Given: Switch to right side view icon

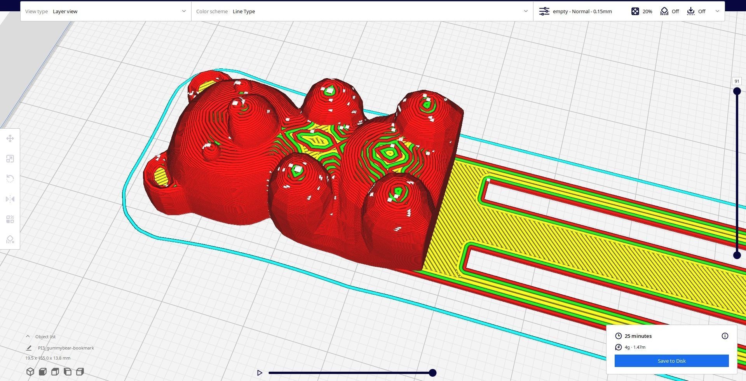Looking at the screenshot, I should (x=80, y=372).
